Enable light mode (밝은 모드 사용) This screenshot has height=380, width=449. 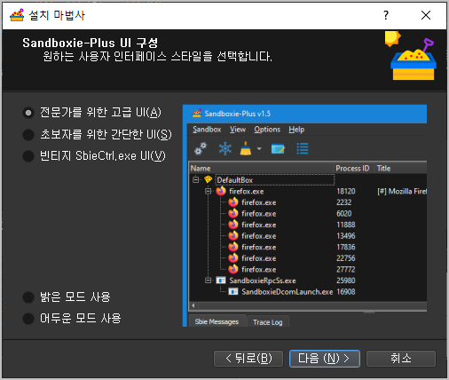click(67, 297)
